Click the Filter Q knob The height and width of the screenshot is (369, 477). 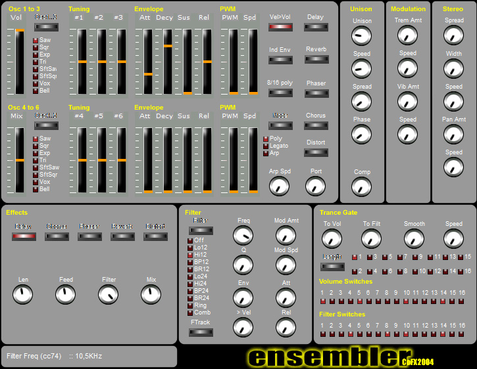coord(243,265)
